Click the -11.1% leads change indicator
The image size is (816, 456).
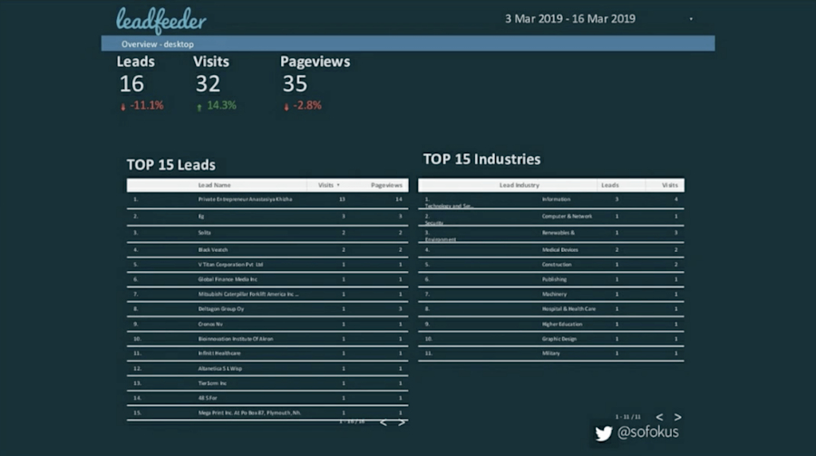coord(141,106)
